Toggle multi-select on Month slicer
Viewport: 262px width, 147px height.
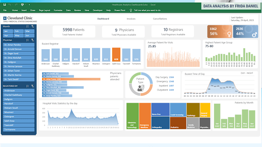click(28, 26)
